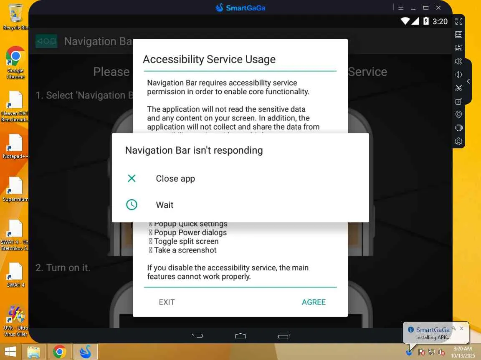
Task: Choose Close app in not responding dialog
Action: click(240, 178)
